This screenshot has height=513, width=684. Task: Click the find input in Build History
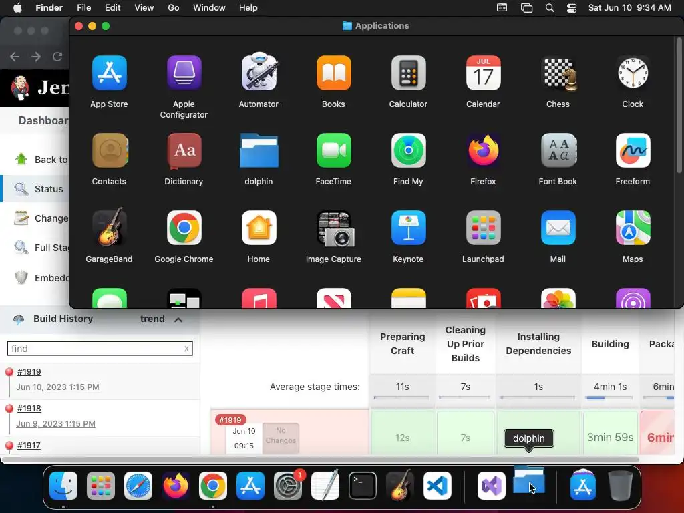[x=100, y=349]
